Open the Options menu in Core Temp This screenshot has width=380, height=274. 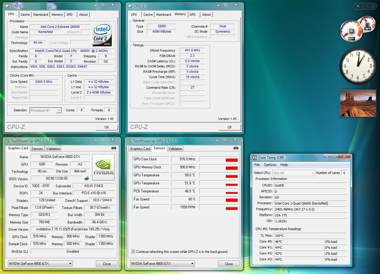click(270, 165)
